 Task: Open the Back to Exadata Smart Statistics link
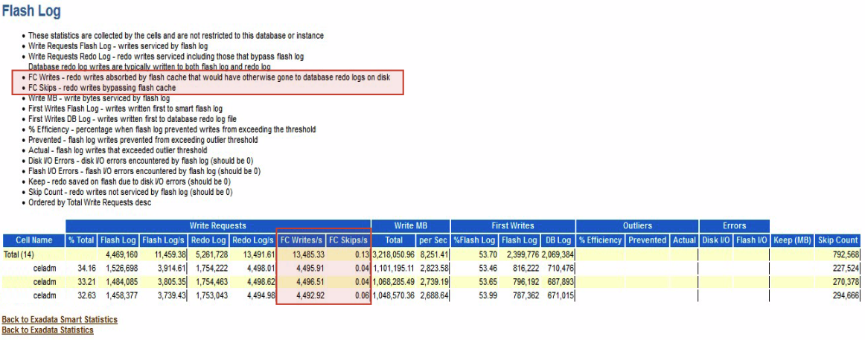point(60,320)
